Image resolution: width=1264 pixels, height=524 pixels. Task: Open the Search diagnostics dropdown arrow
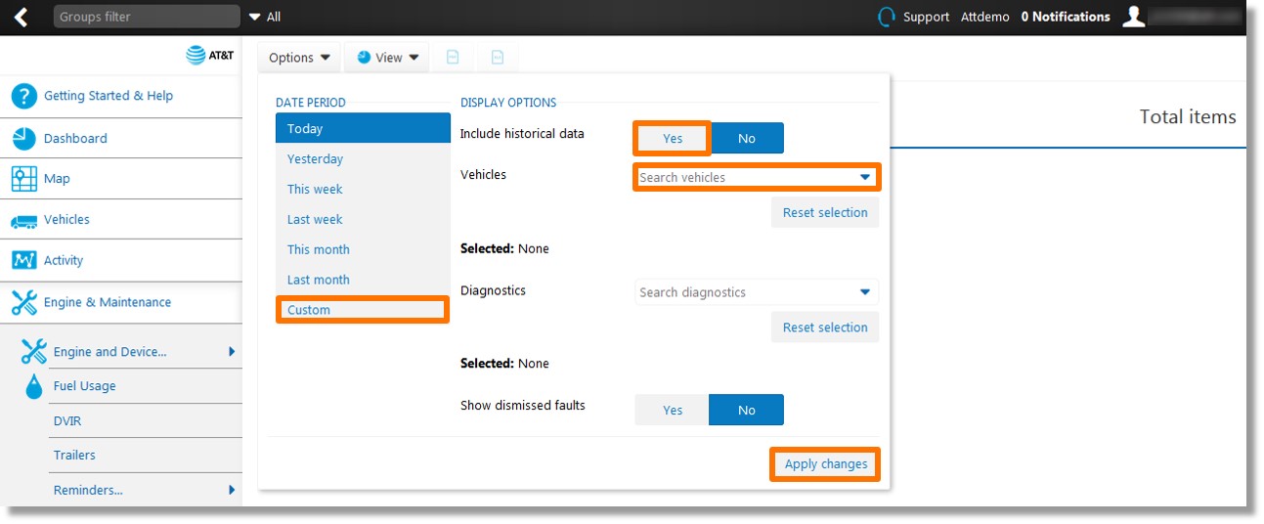tap(864, 292)
